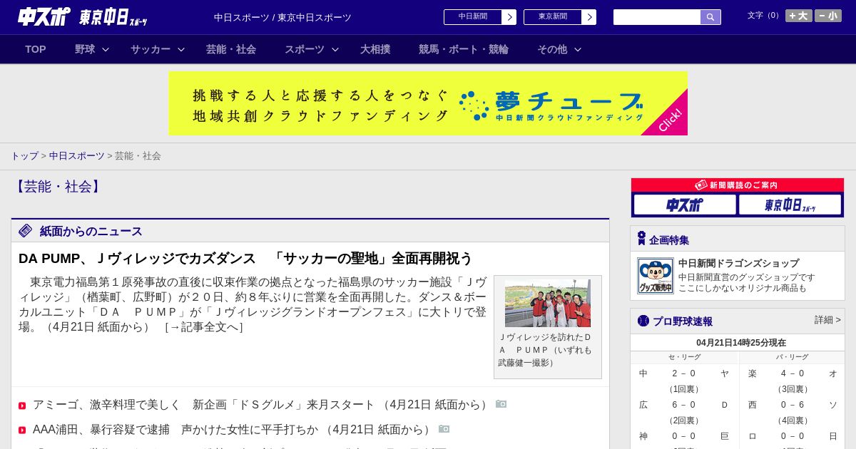Click red bullet icon before アミーゴ headline

click(x=22, y=406)
